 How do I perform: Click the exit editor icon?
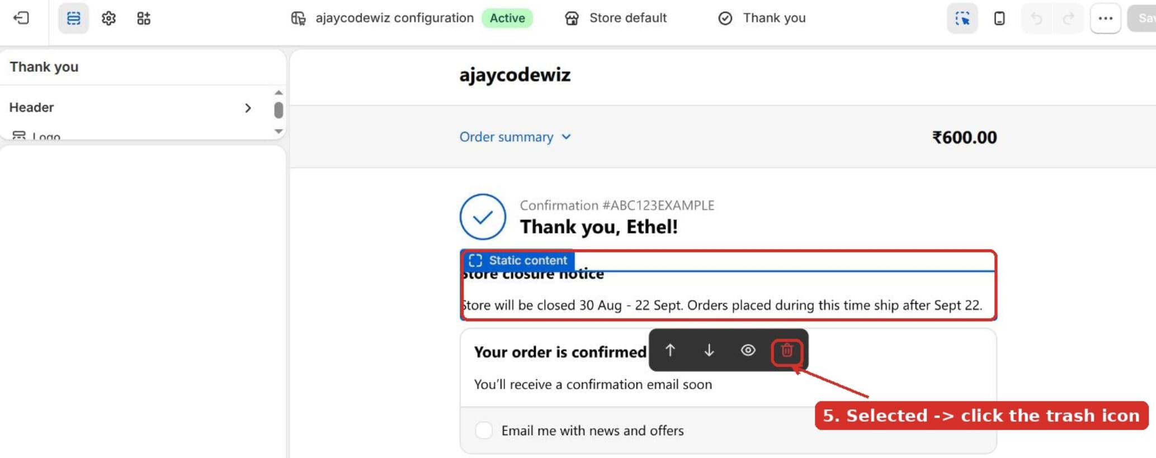click(x=21, y=18)
